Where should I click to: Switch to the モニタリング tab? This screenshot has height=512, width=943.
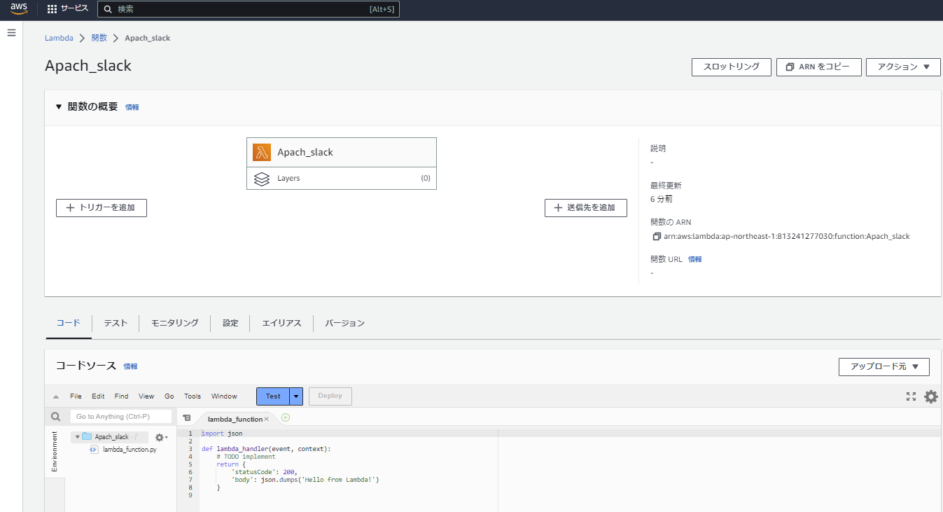[x=173, y=323]
